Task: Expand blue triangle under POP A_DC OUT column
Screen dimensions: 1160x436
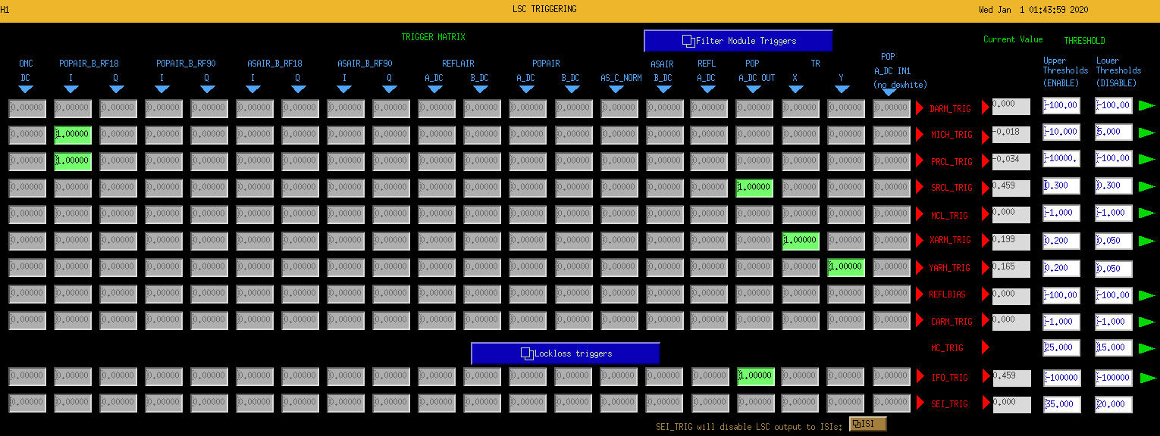Action: click(x=753, y=89)
